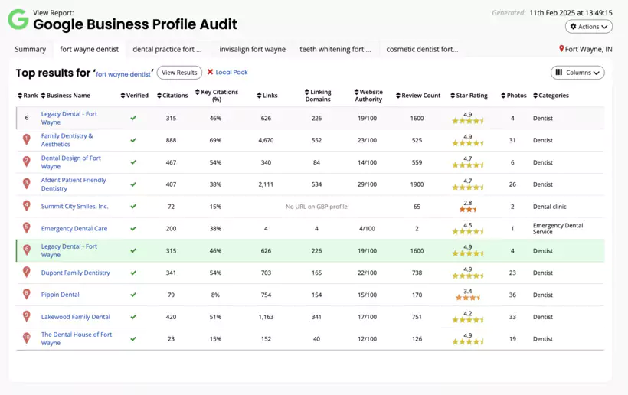Click 'No URL on GBP profile' text
The width and height of the screenshot is (628, 395).
tap(316, 207)
